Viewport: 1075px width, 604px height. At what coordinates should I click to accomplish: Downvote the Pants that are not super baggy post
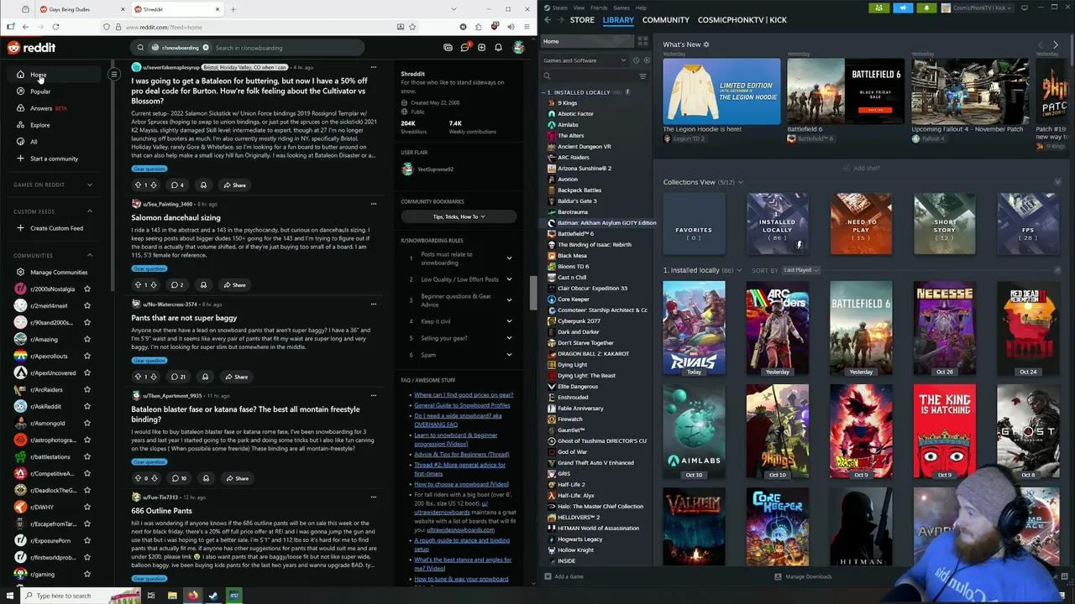(155, 377)
